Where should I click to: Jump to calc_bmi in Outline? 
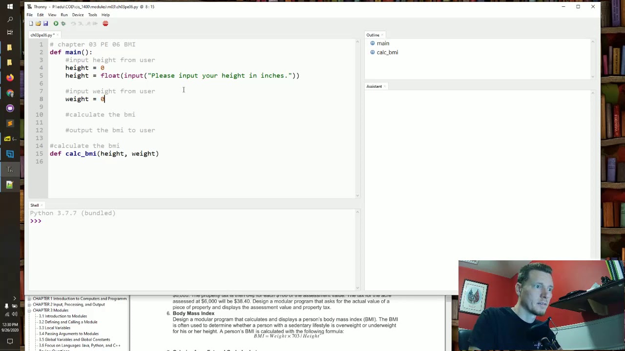coord(387,52)
